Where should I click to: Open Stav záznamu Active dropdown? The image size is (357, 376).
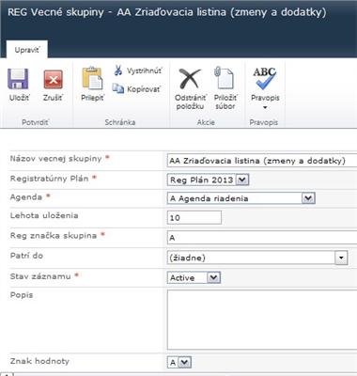tap(194, 277)
